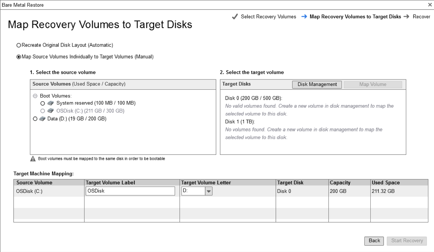
Task: Click the OSDisk (C:) drive icon
Action: [x=51, y=111]
